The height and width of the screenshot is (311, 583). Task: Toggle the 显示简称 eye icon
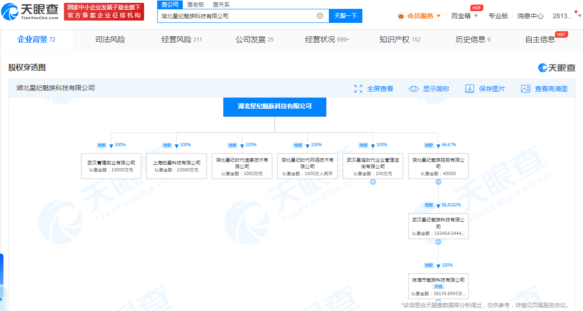pyautogui.click(x=414, y=89)
